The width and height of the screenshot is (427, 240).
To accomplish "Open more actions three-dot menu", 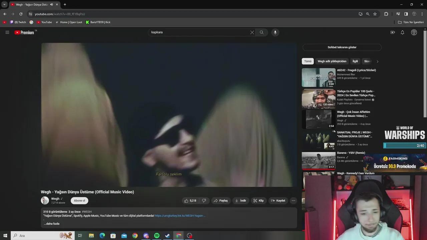I will pyautogui.click(x=293, y=201).
